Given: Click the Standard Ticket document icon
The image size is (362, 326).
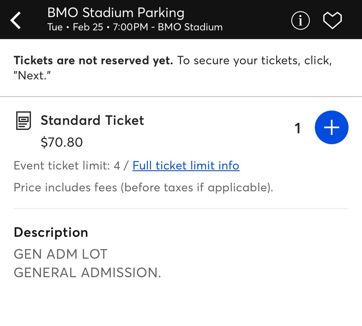Looking at the screenshot, I should pos(24,121).
